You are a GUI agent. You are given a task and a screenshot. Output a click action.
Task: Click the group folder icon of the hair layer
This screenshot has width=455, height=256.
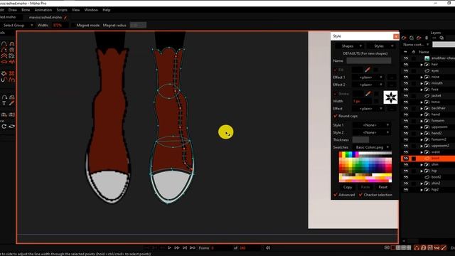coord(427,65)
